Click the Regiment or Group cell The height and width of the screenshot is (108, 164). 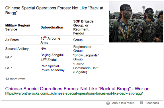coord(82,49)
